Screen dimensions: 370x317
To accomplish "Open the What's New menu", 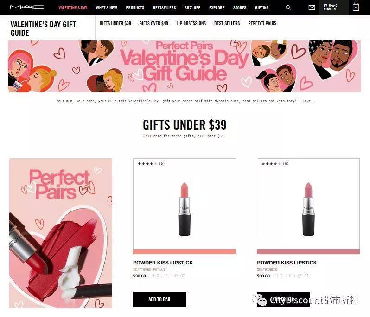I will (x=107, y=7).
